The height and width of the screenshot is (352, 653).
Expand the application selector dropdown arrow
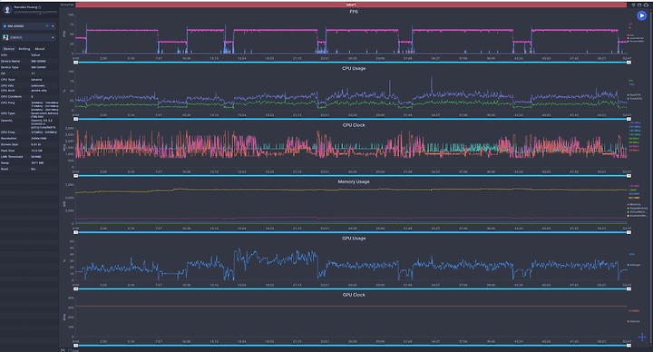coord(53,37)
